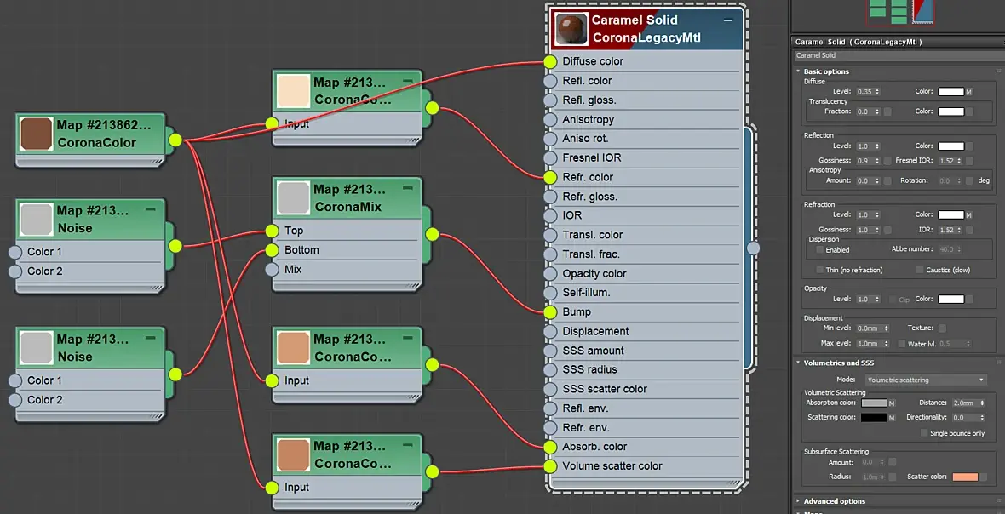1005x514 pixels.
Task: Click the map slot button beside Translucency Fraction
Action: (887, 111)
